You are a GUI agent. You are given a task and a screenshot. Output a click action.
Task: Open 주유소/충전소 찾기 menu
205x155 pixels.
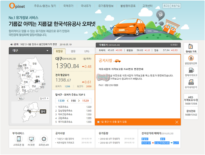(45, 6)
